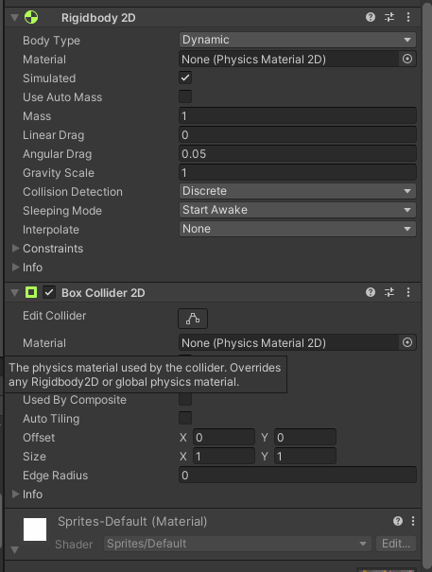The height and width of the screenshot is (572, 432).
Task: Open Rigidbody 2D preset settings icon
Action: tap(389, 17)
